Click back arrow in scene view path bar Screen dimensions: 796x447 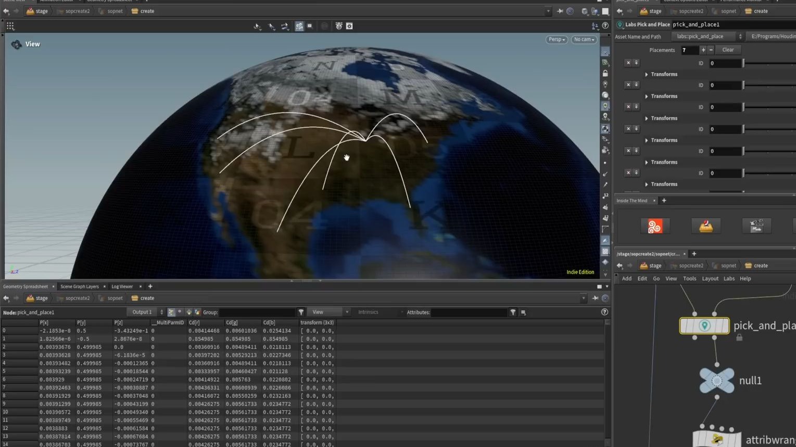coord(6,11)
